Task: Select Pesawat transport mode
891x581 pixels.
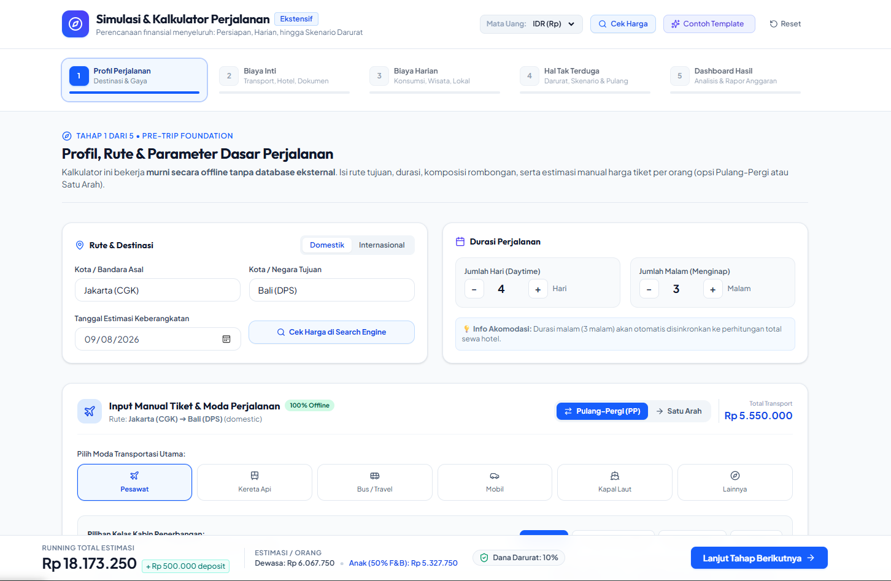Action: tap(134, 482)
